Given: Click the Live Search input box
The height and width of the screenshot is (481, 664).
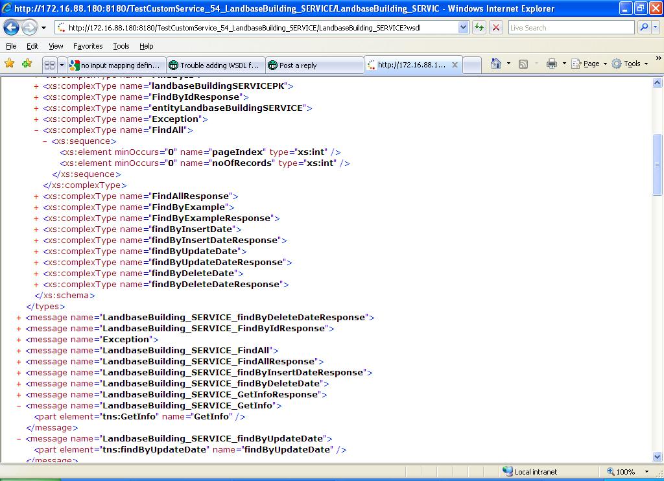Looking at the screenshot, I should tap(571, 28).
